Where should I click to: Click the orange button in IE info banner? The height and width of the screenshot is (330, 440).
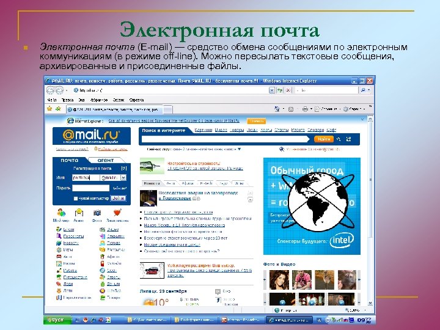(257, 121)
